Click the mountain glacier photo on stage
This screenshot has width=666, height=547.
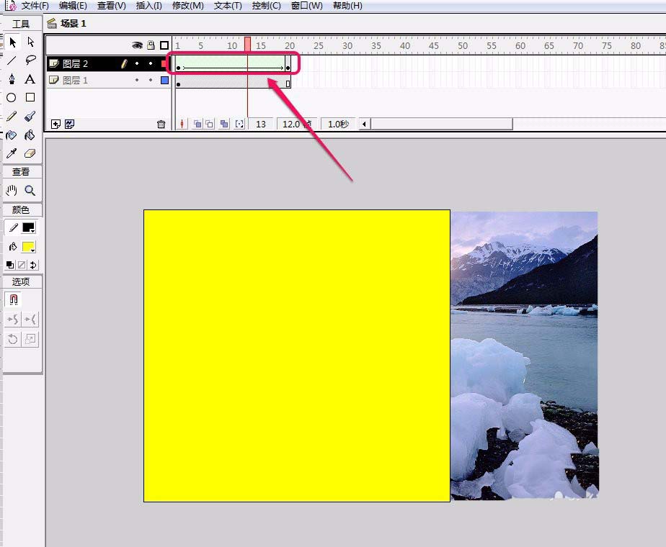525,356
